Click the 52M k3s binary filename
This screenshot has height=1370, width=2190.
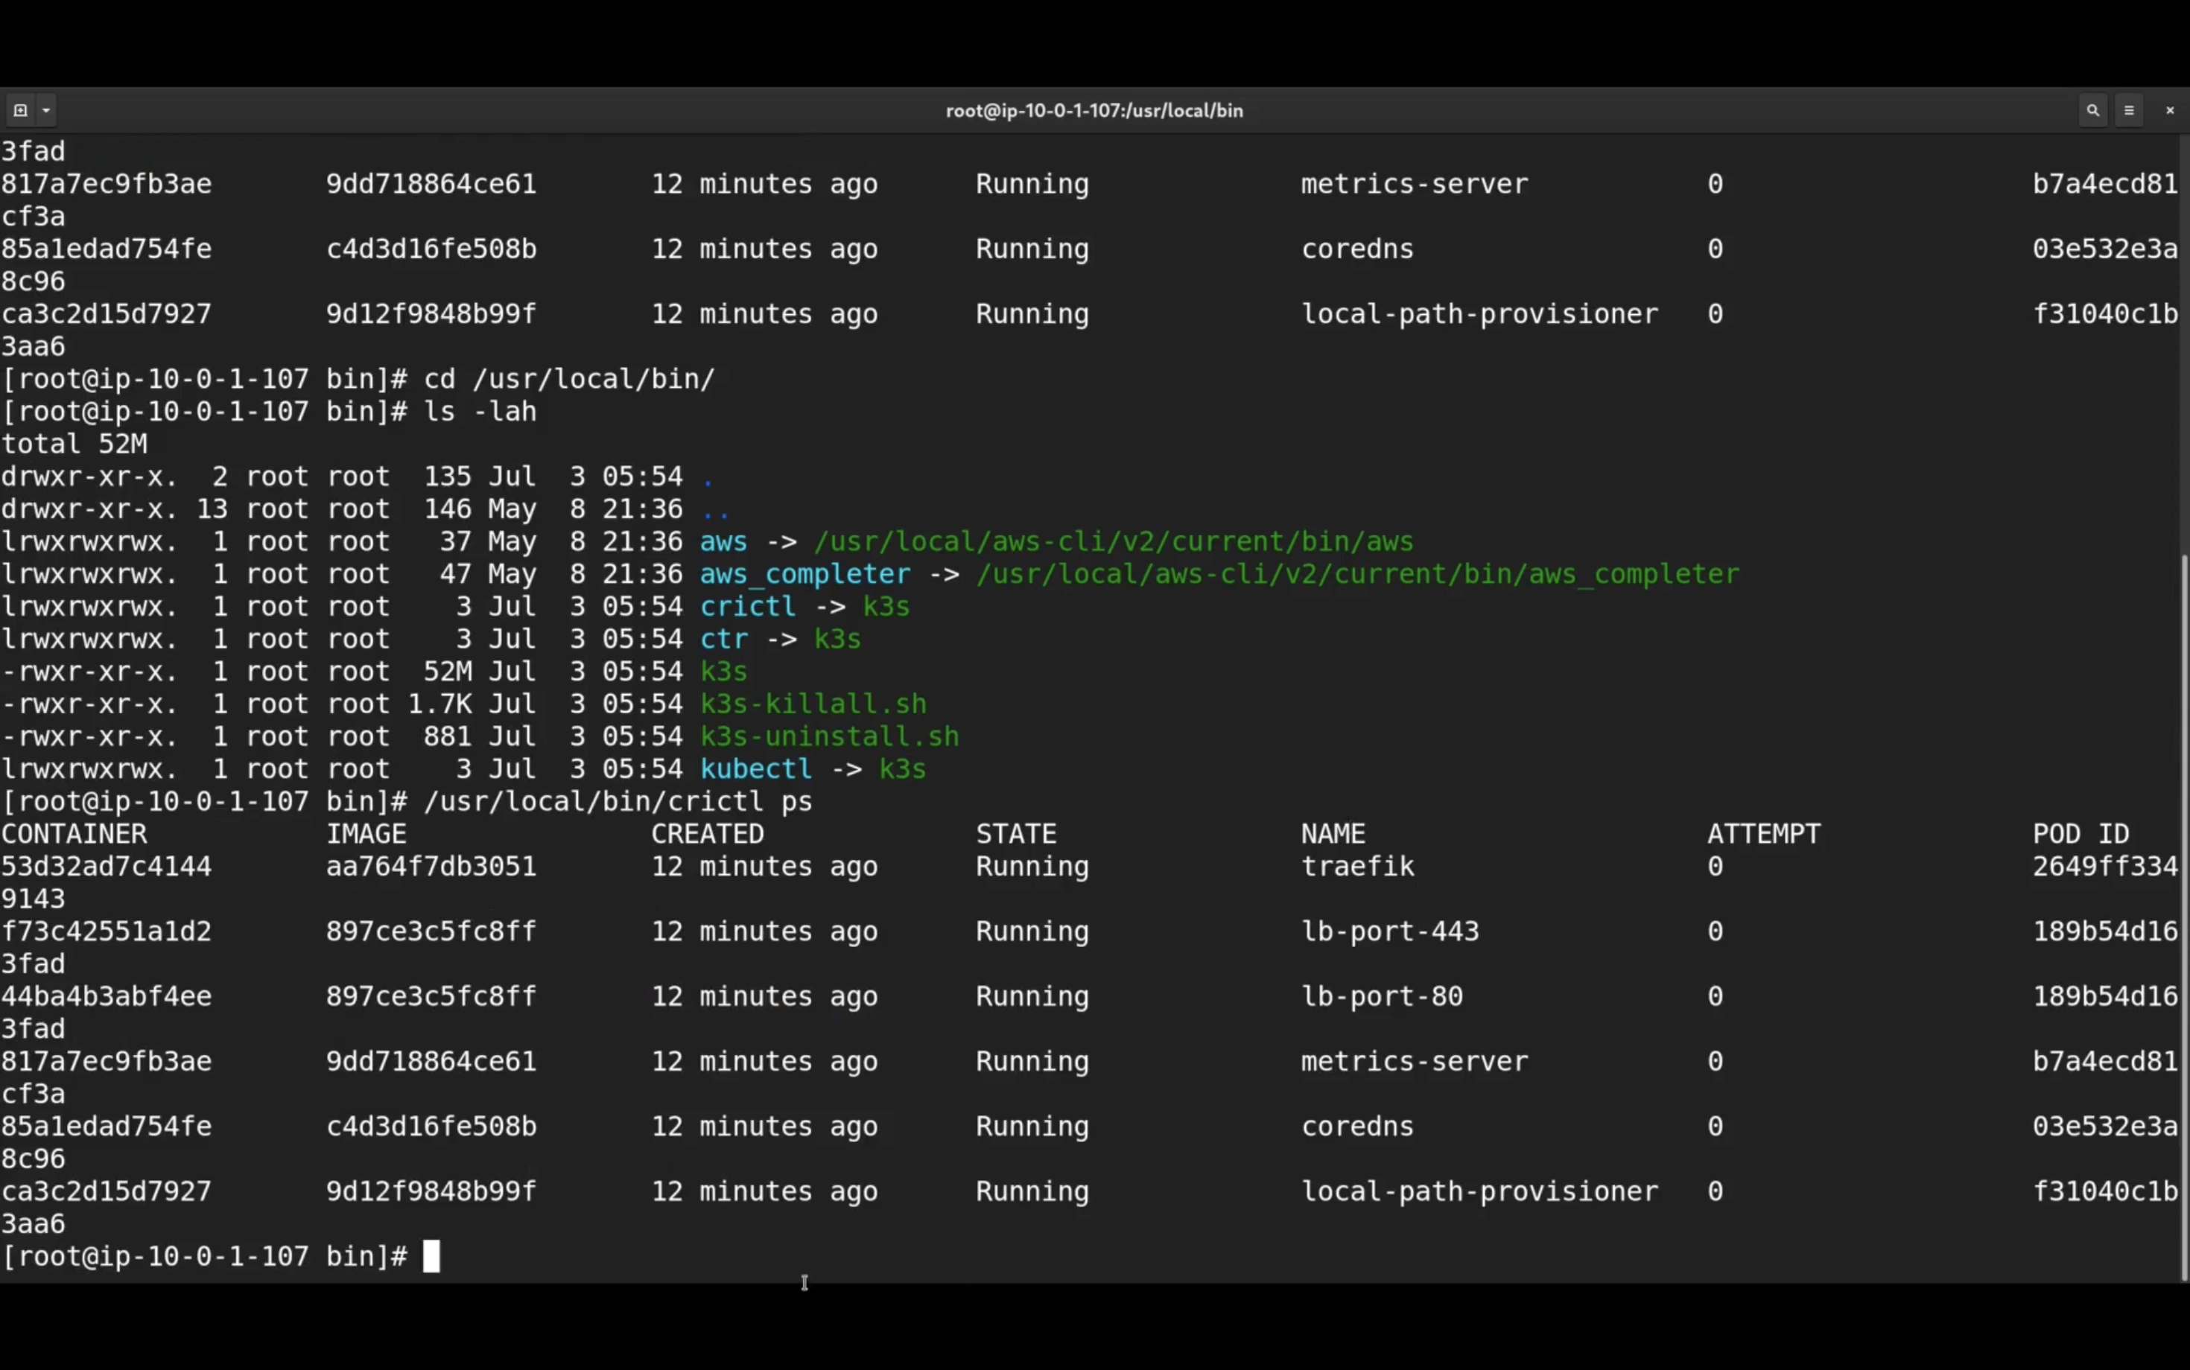pos(723,672)
